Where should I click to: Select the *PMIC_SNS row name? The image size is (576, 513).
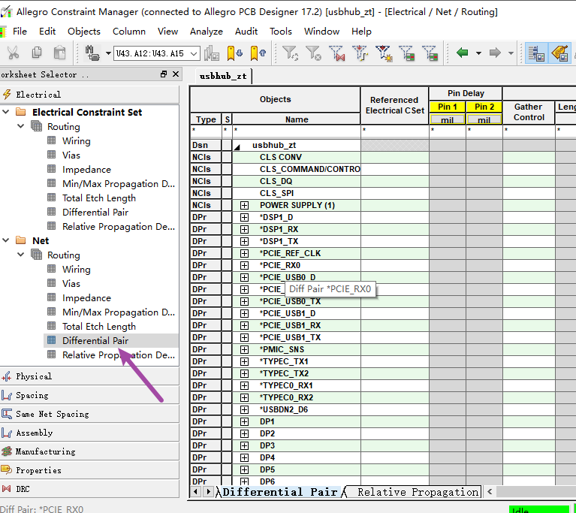pos(282,349)
